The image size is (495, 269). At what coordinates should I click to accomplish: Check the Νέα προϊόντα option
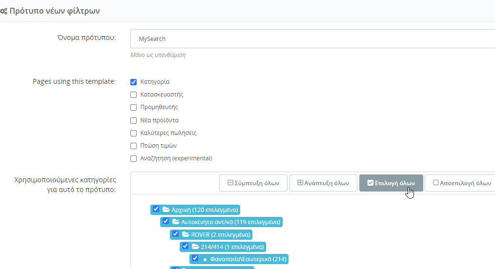pyautogui.click(x=134, y=120)
